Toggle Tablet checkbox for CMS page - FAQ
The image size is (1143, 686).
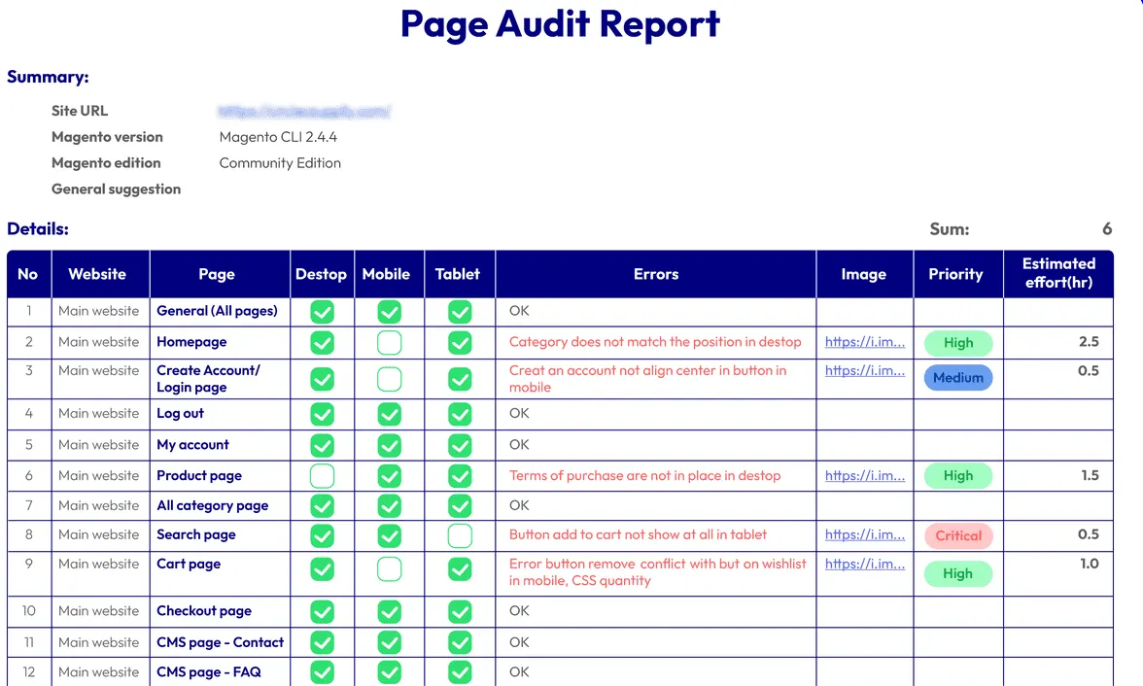pyautogui.click(x=460, y=672)
